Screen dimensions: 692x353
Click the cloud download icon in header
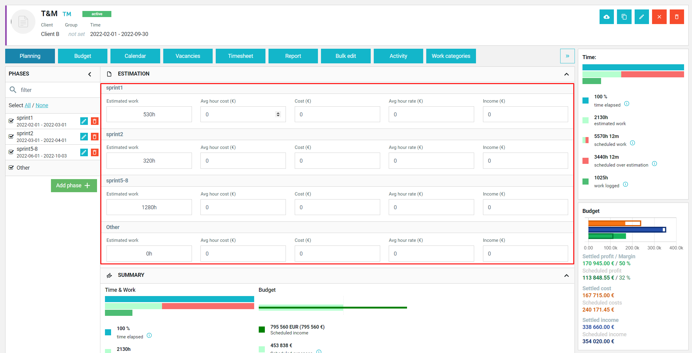607,17
